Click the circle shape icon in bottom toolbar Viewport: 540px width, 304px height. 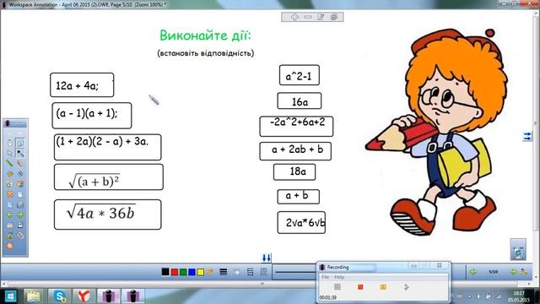pyautogui.click(x=237, y=272)
